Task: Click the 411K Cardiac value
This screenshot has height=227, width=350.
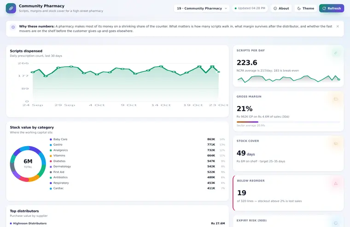Action: [211, 188]
